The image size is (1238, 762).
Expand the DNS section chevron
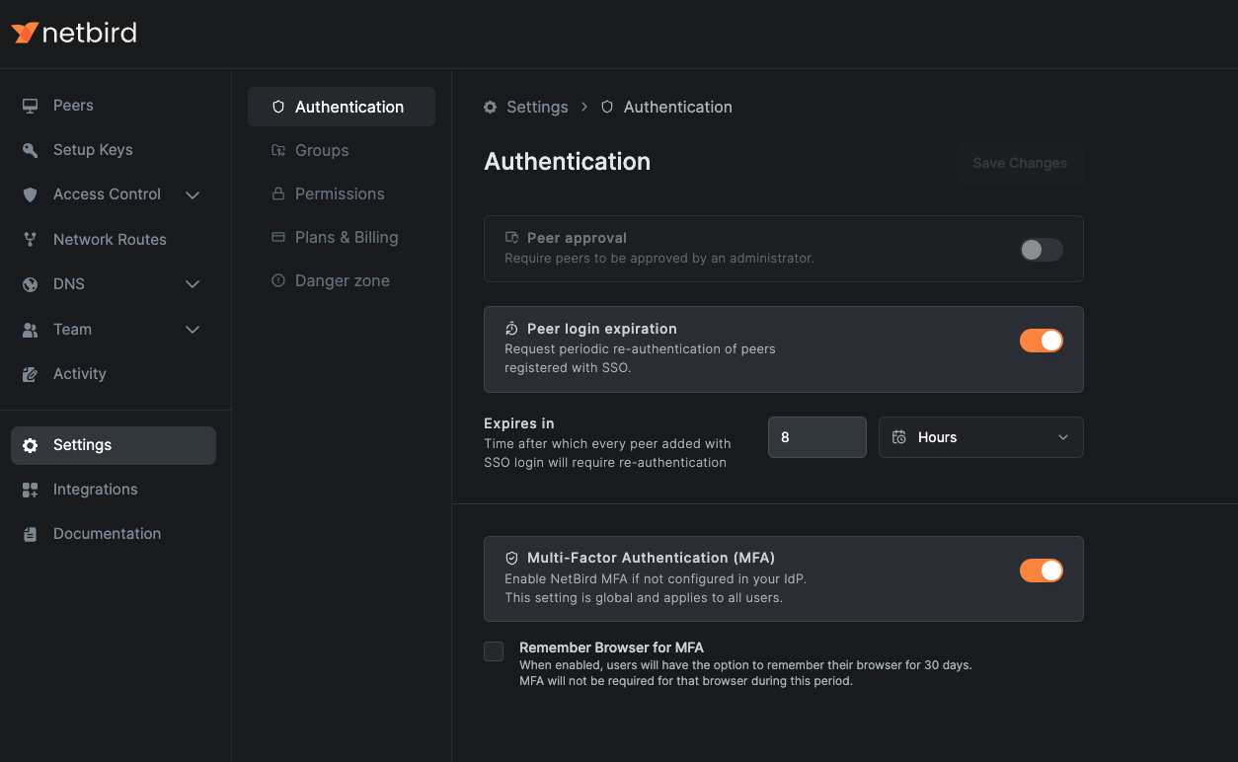pyautogui.click(x=193, y=284)
